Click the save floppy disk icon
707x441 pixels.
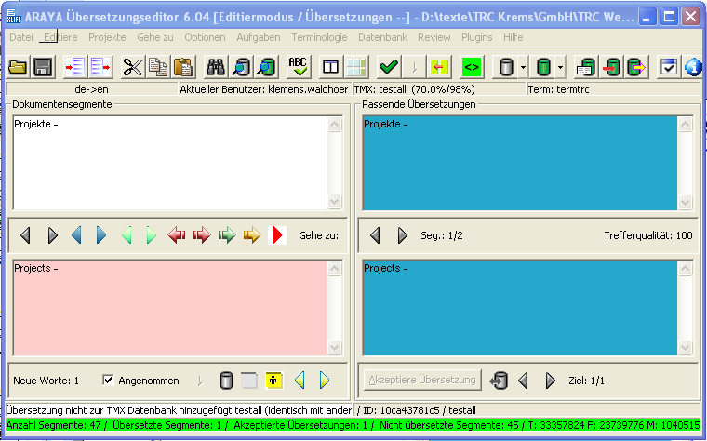[42, 66]
